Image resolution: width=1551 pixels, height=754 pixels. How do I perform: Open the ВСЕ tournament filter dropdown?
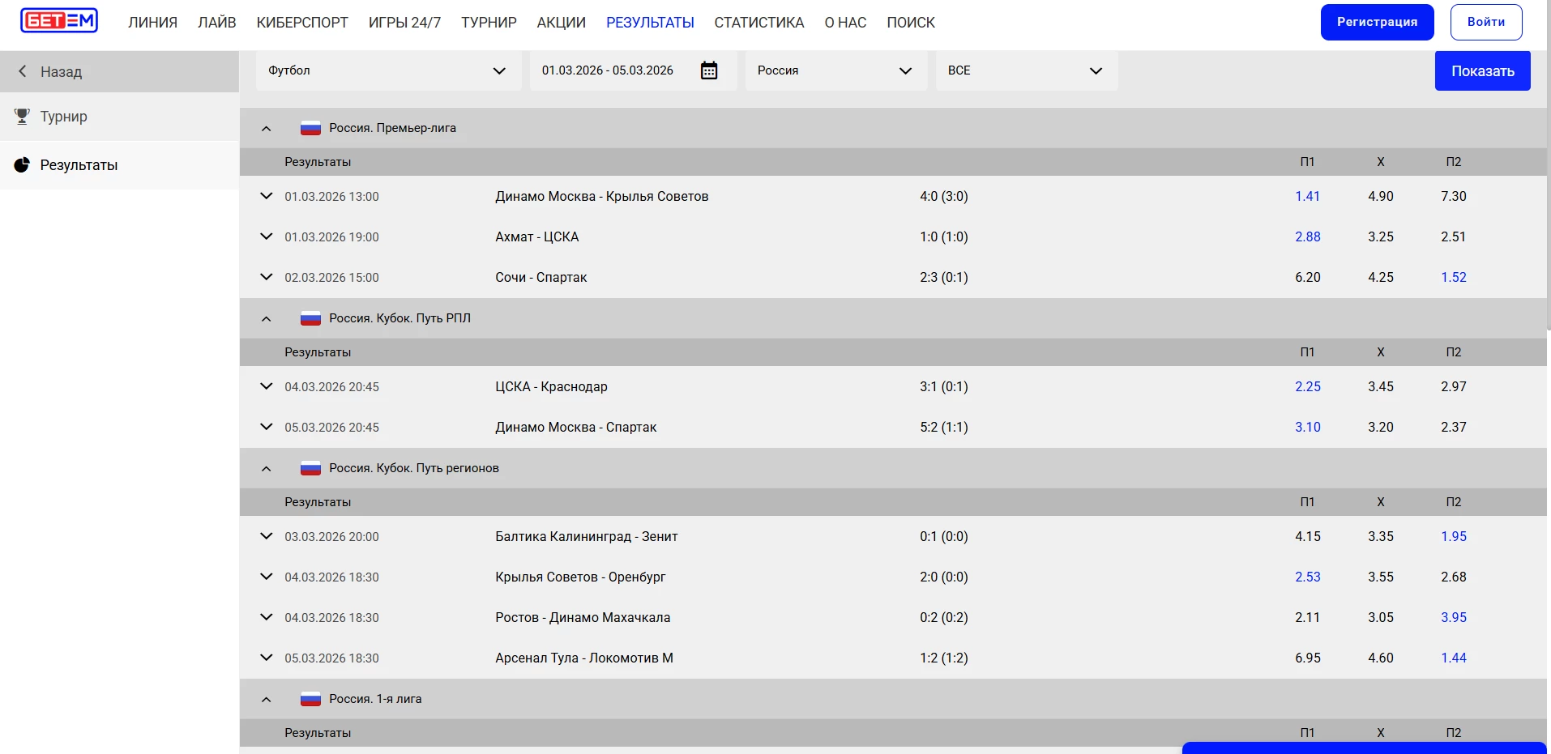click(1025, 70)
